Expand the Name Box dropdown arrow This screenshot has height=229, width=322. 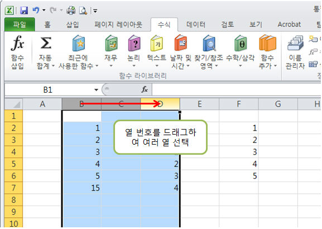tap(96, 90)
